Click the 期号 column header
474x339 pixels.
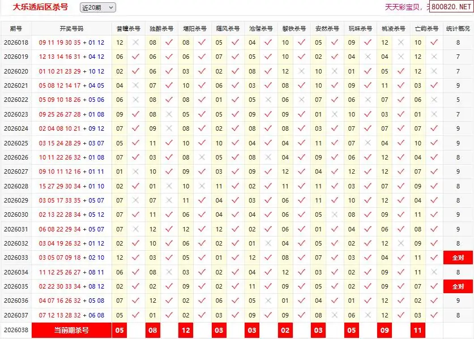tap(16, 28)
